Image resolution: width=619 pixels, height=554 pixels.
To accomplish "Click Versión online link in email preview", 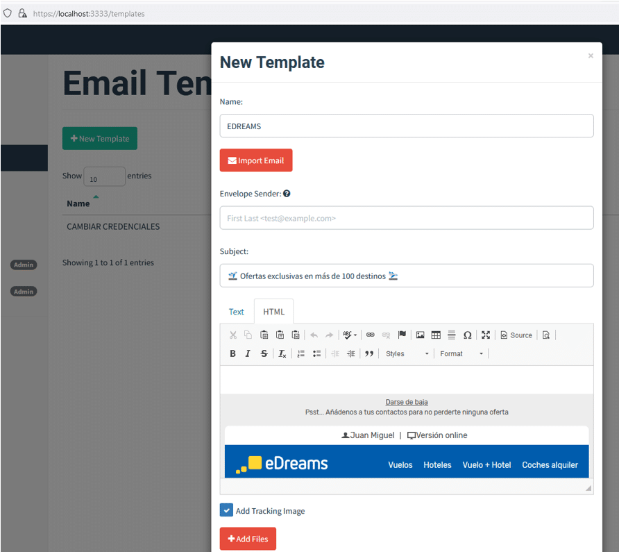I will coord(437,435).
